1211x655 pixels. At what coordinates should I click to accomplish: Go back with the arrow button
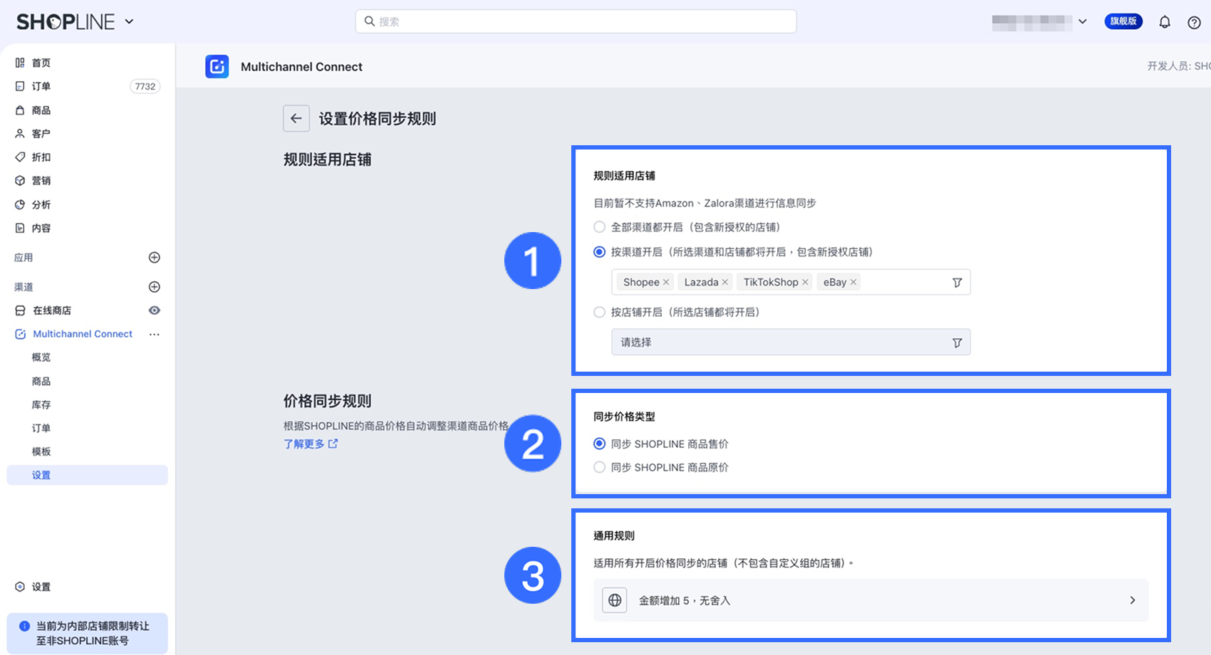[296, 118]
